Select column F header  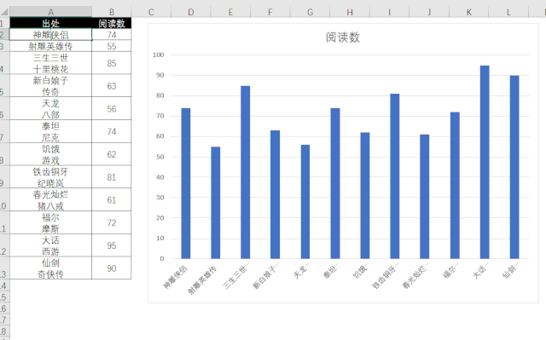pos(270,12)
